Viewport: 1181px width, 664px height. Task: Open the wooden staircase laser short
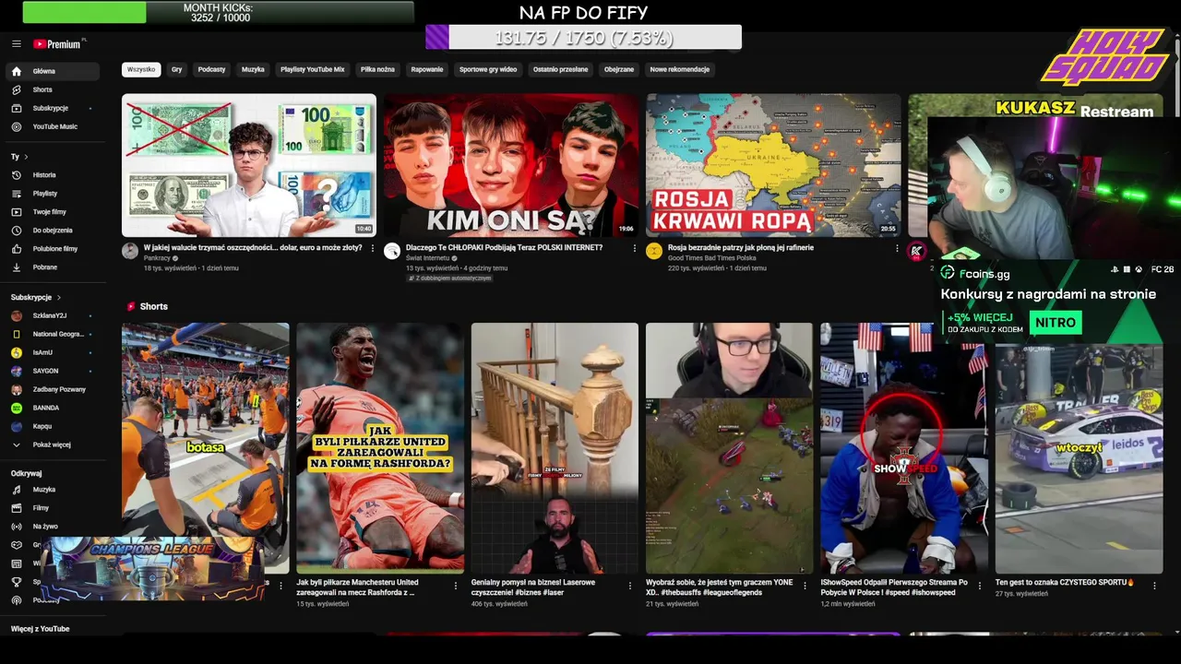555,448
